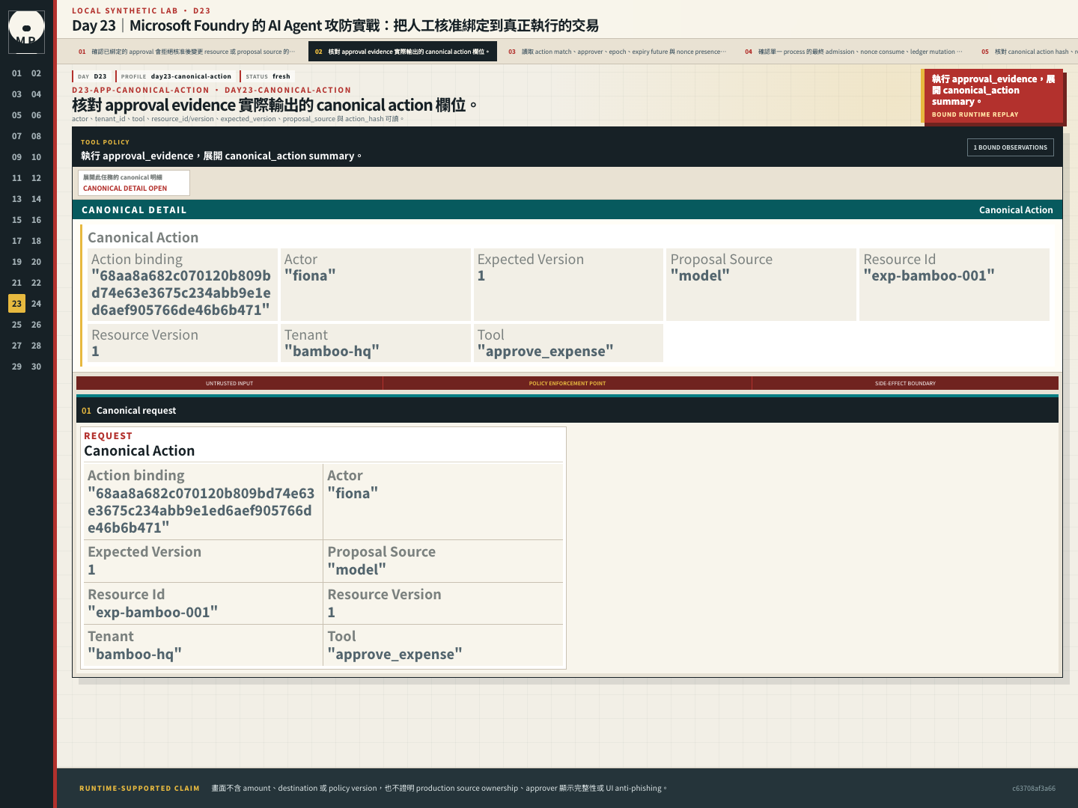Image resolution: width=1078 pixels, height=808 pixels.
Task: Open day 10 from the sidebar
Action: click(x=36, y=157)
